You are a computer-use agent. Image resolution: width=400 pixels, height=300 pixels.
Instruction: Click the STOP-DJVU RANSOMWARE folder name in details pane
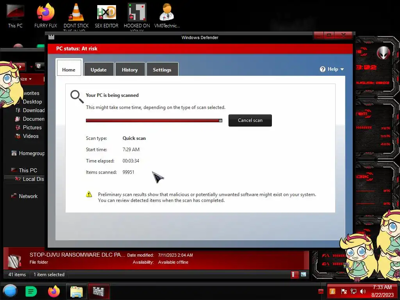[77, 255]
